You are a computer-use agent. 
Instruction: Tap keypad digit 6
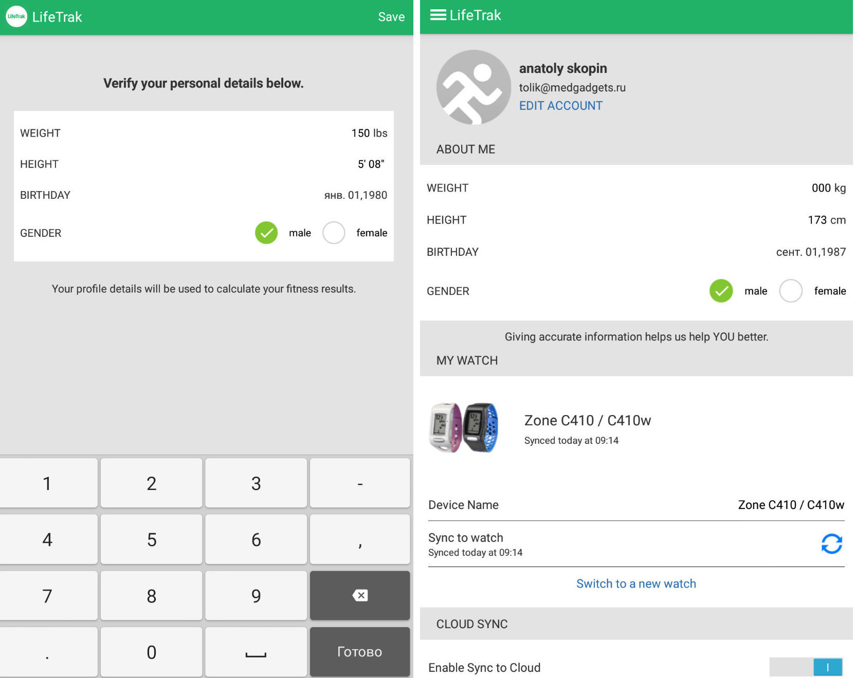256,539
